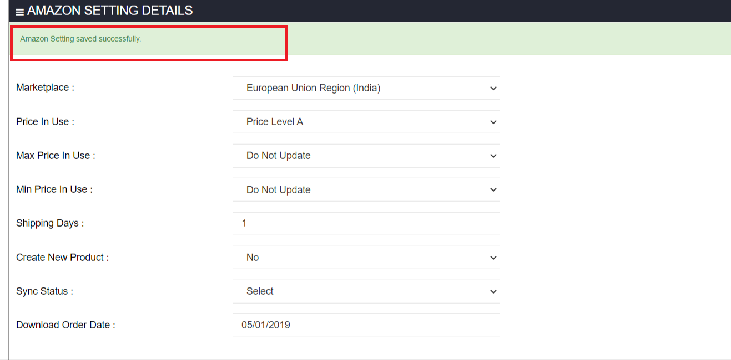Select the Download Order Date field
Screen dimensions: 731x360
point(366,325)
